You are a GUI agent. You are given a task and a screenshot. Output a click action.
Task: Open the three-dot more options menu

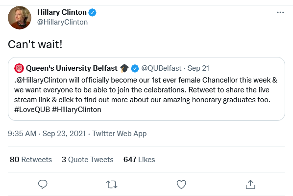280,13
